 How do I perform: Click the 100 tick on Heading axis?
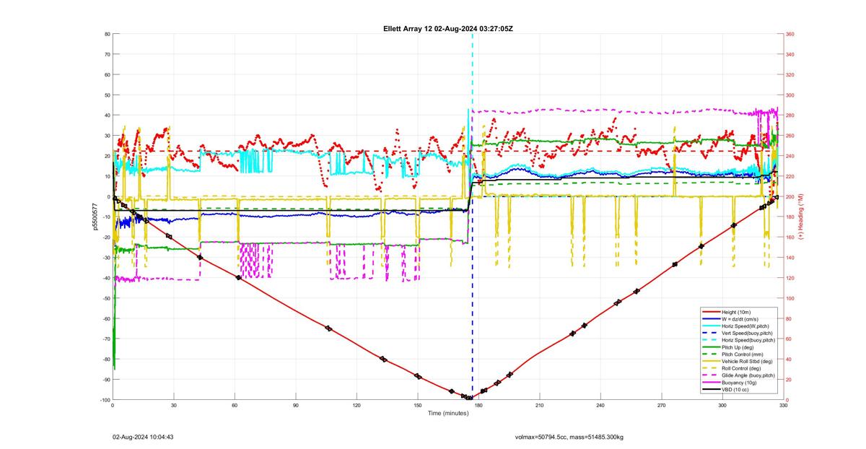[790, 298]
